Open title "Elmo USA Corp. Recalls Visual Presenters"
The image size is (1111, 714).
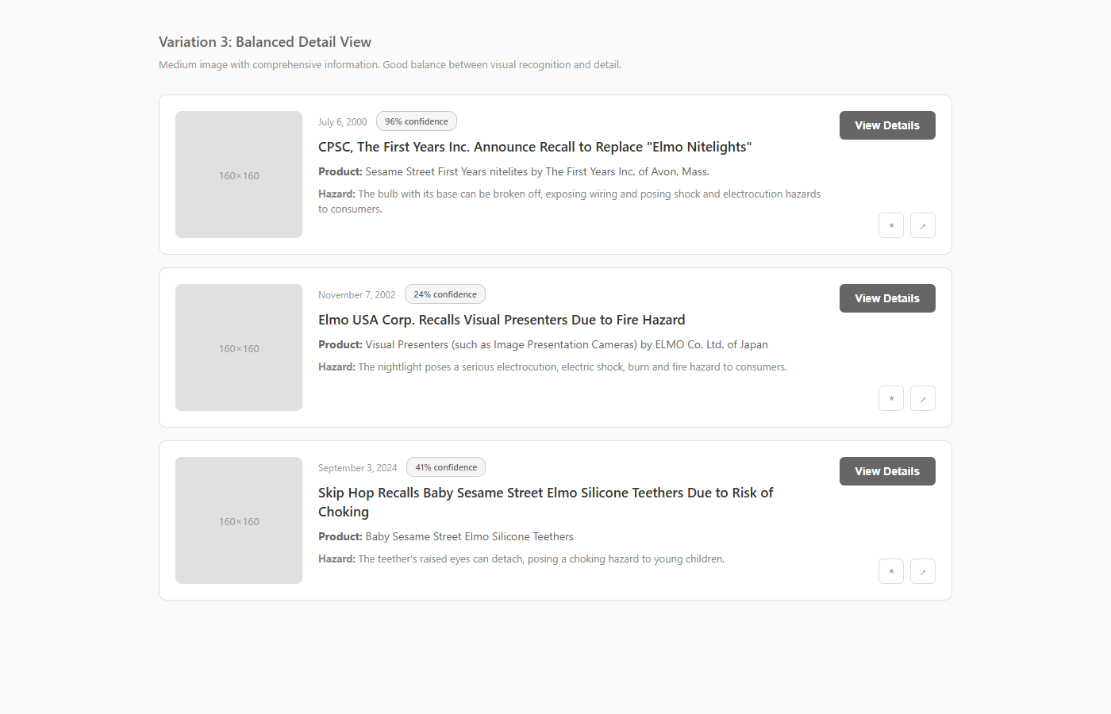[x=502, y=320]
